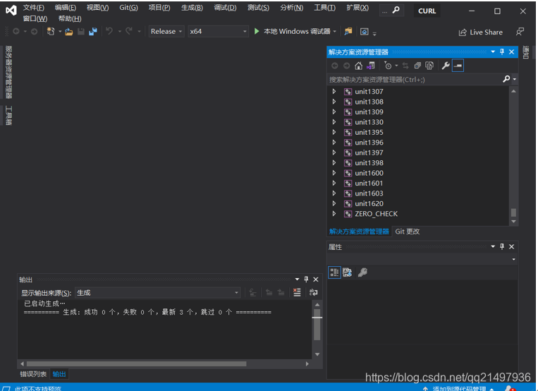The width and height of the screenshot is (538, 391).
Task: Click the Home icon in Solution Explorer toolbar
Action: 358,66
